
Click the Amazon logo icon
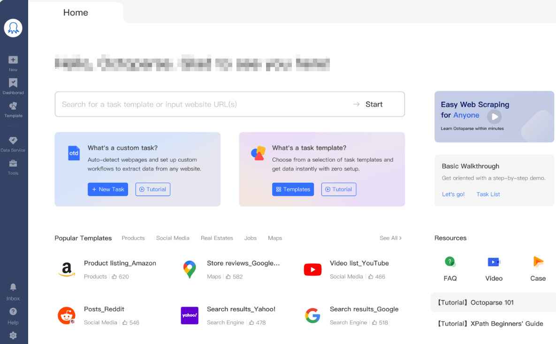click(67, 269)
